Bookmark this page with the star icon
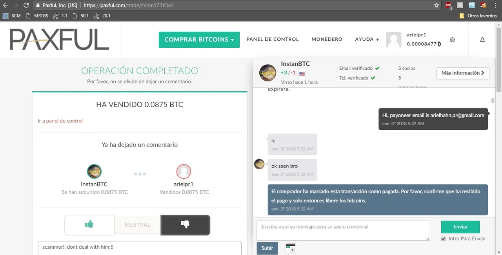The image size is (502, 255). click(x=437, y=5)
